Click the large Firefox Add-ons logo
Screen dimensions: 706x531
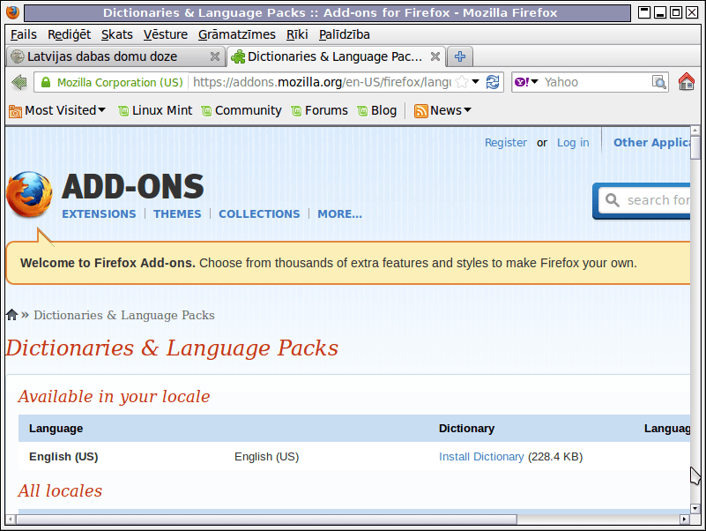pyautogui.click(x=29, y=194)
